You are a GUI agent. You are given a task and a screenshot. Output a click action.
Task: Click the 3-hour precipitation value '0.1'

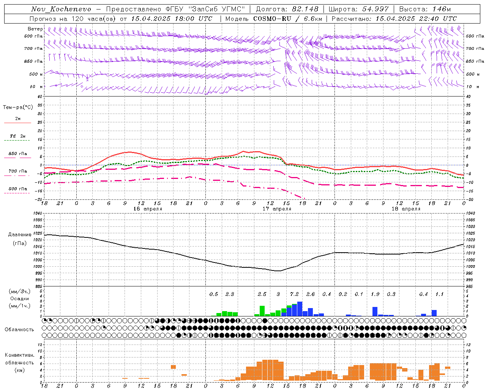pos(359,294)
